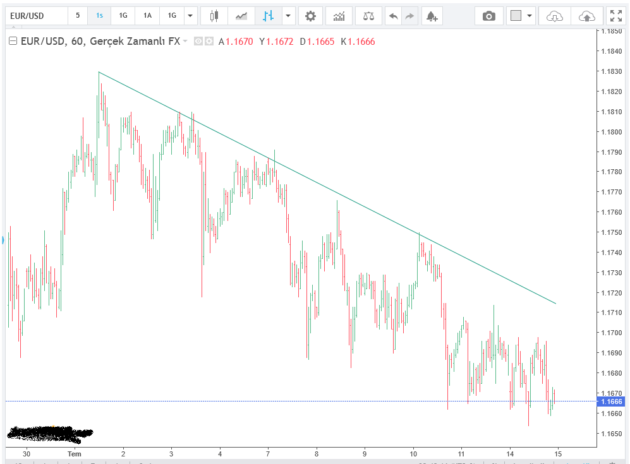Viewport: 630px width, 464px height.
Task: Click the compare symbols scales icon
Action: pyautogui.click(x=368, y=16)
